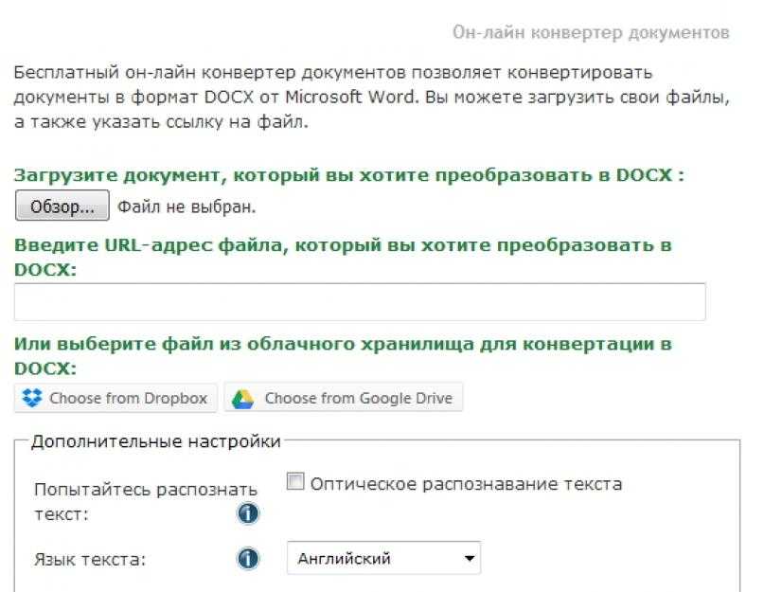Click the Оптическое распознавание текста label
The height and width of the screenshot is (592, 764).
point(467,484)
